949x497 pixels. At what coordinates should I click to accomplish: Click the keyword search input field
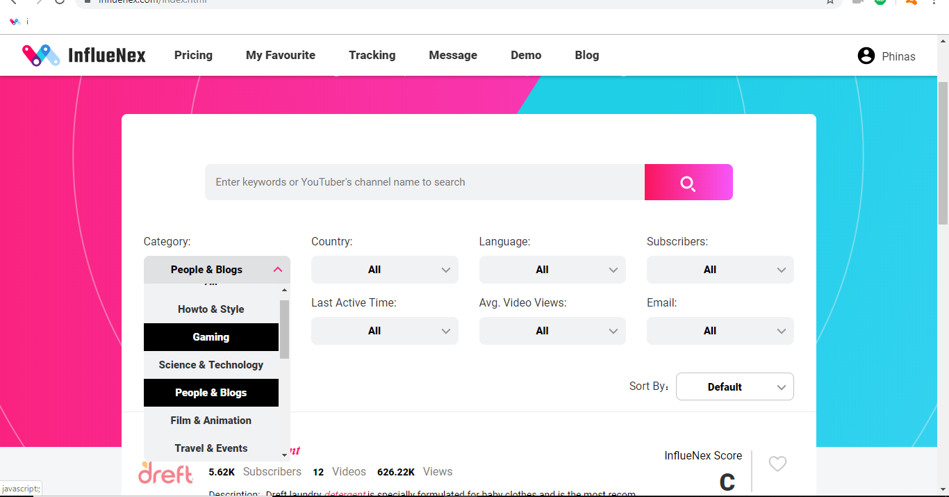click(424, 182)
